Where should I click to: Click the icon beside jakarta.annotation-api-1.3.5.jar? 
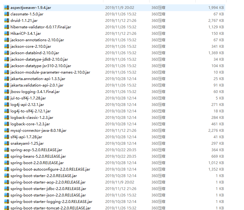coord(7,79)
